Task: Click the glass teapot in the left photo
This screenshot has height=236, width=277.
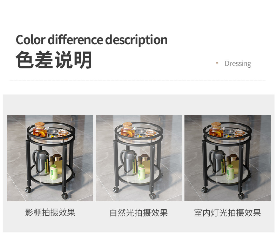Action: point(40,130)
